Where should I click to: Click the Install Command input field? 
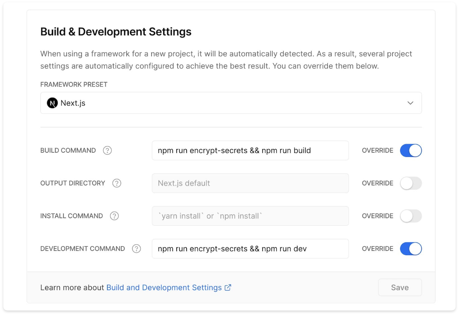click(x=250, y=216)
